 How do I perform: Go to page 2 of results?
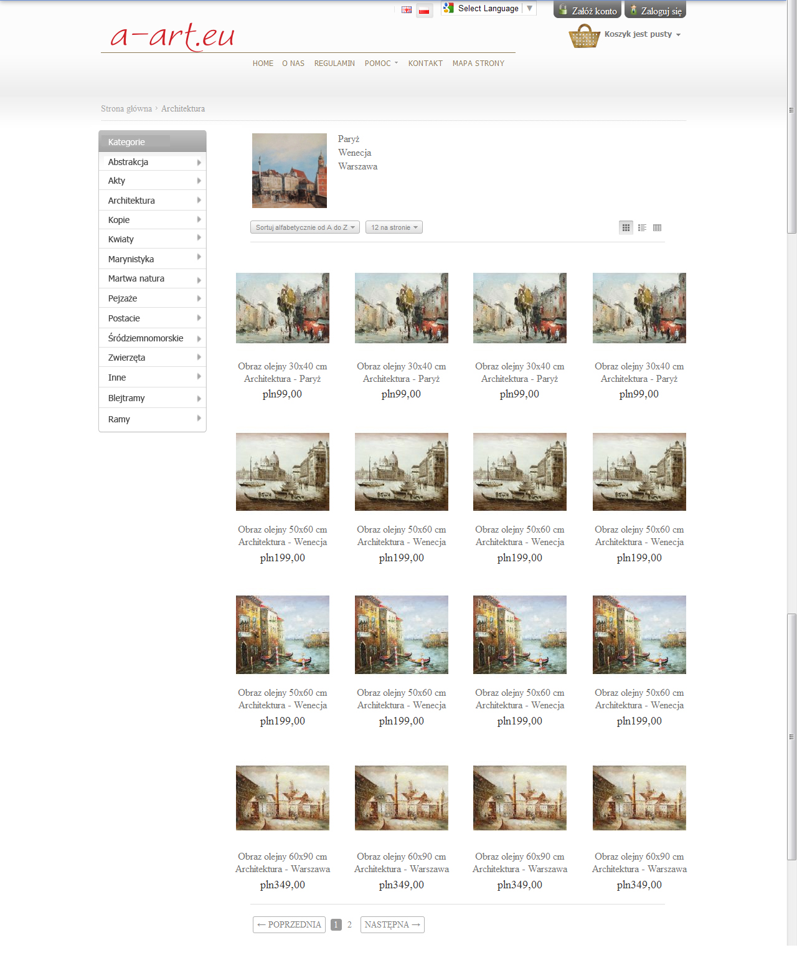pos(349,924)
